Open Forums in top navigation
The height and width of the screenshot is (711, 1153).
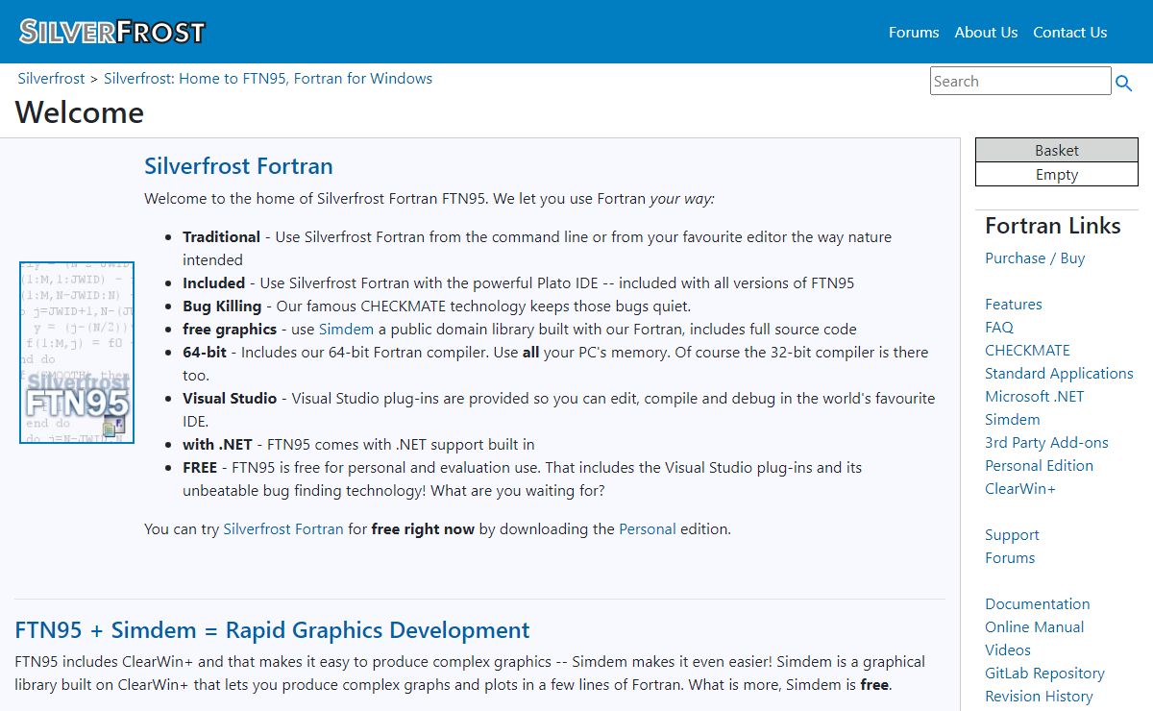coord(914,32)
